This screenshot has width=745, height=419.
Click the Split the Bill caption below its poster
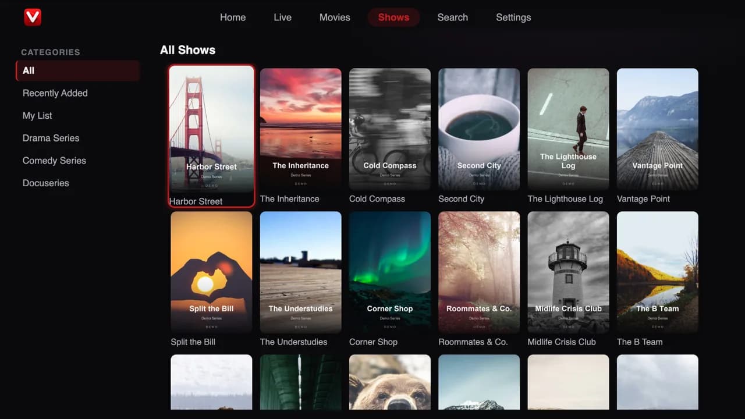point(193,342)
